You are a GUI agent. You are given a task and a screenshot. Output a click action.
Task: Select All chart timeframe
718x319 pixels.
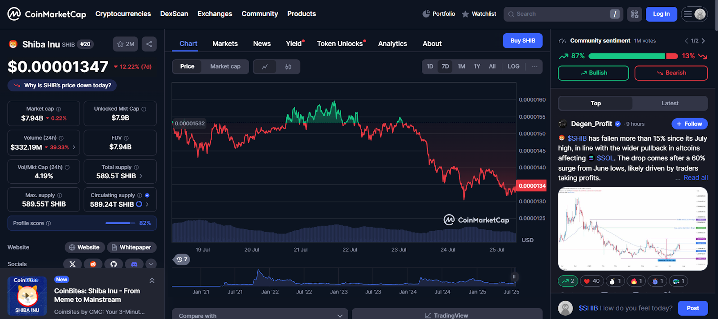[492, 66]
